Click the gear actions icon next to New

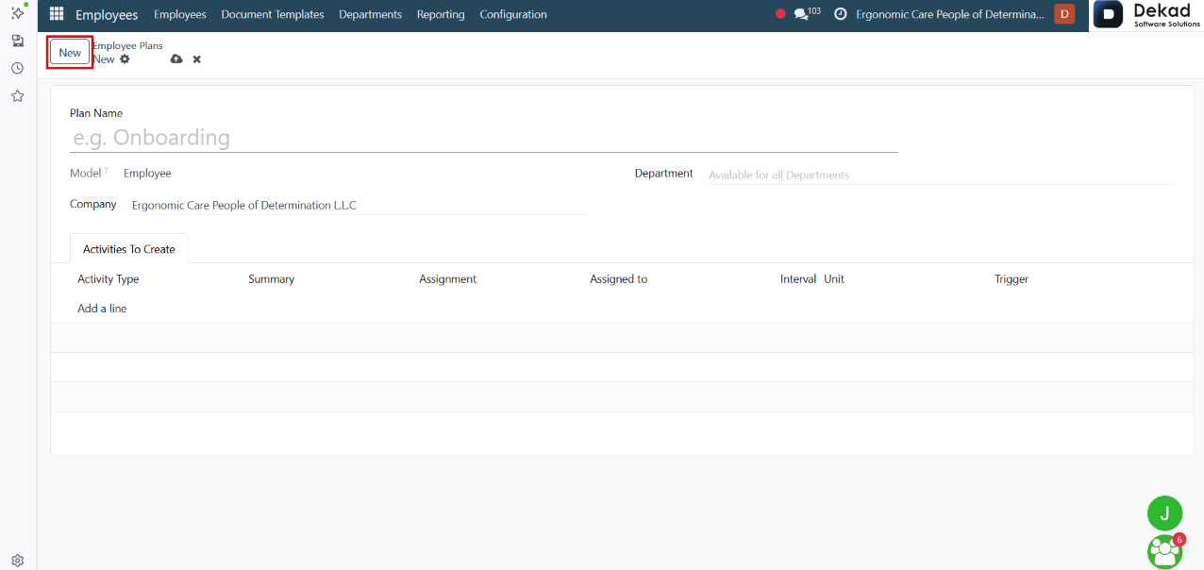[125, 59]
